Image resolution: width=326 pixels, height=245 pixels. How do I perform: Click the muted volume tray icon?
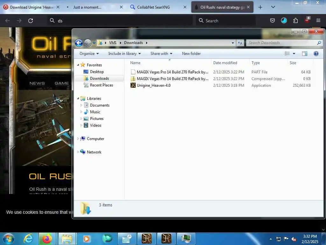coord(294,239)
